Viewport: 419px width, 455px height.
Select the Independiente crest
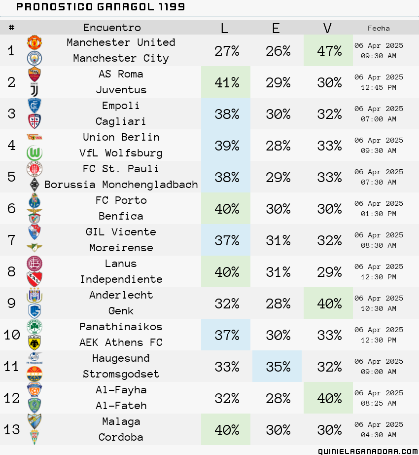[35, 279]
